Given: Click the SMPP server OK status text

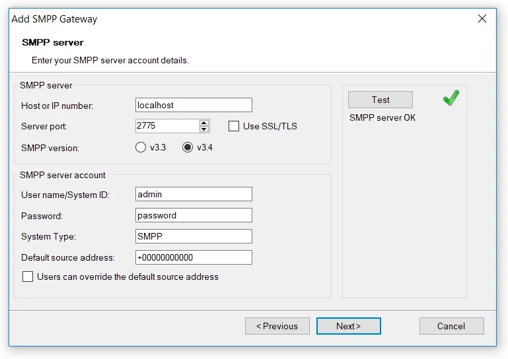Looking at the screenshot, I should click(x=382, y=117).
